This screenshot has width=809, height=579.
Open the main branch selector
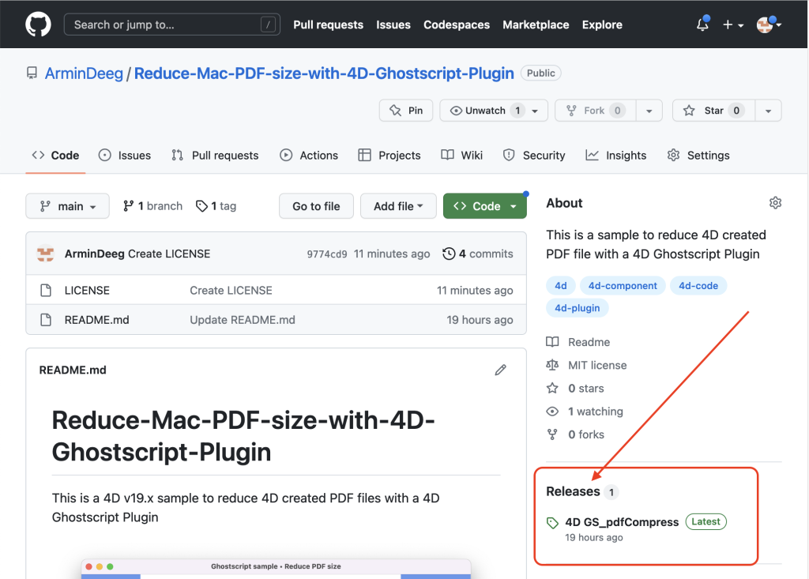tap(68, 206)
